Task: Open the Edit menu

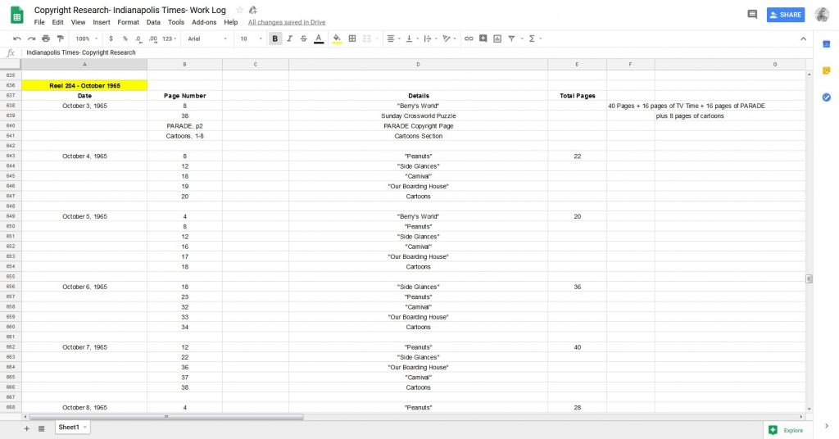Action: point(58,22)
